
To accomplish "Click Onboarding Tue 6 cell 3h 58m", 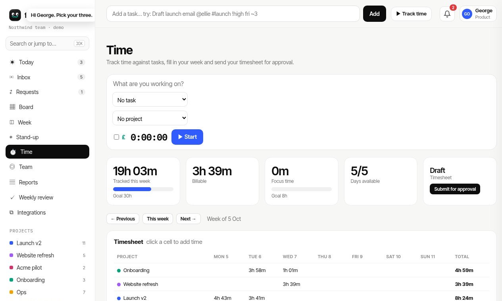I will (257, 270).
